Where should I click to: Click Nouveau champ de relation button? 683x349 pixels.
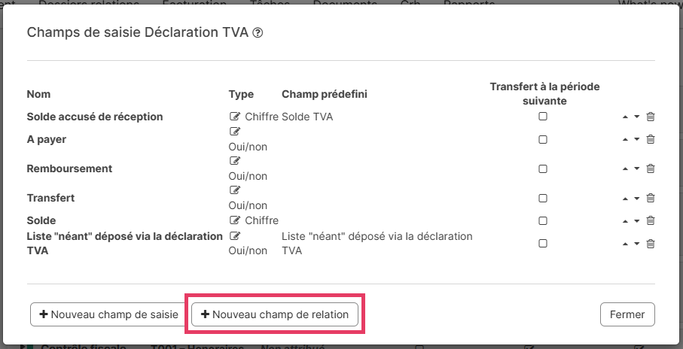pos(275,314)
